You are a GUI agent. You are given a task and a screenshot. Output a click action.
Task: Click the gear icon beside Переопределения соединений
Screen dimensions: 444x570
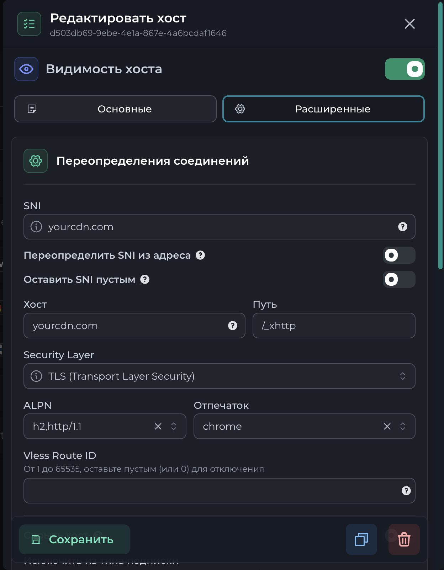point(36,161)
